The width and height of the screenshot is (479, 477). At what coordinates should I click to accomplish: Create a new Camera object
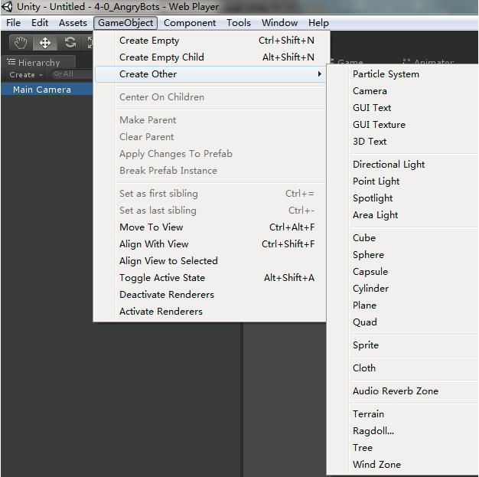[x=403, y=91]
